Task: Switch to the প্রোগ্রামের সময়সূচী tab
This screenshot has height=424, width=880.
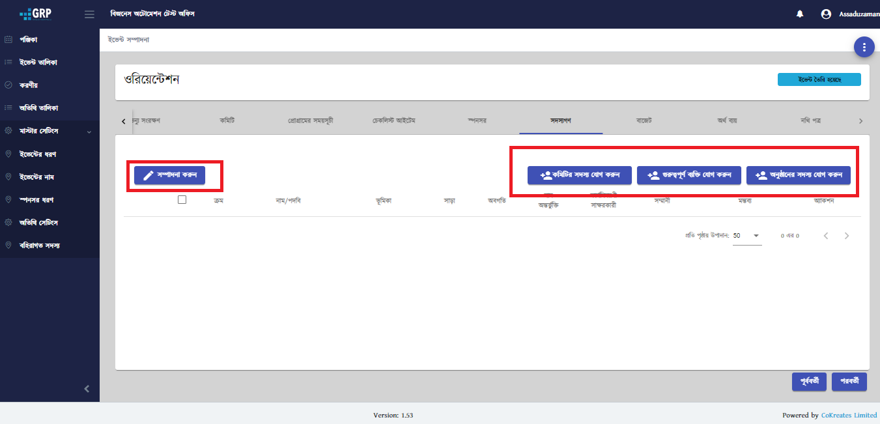Action: coord(311,121)
